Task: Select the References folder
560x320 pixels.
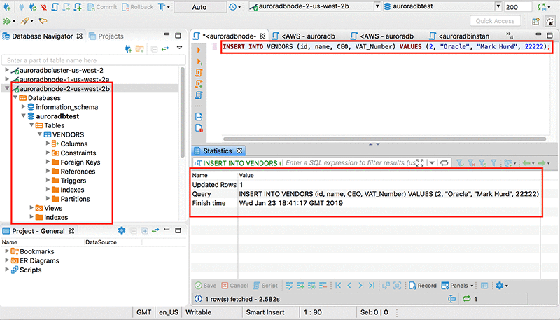Action: (x=78, y=172)
